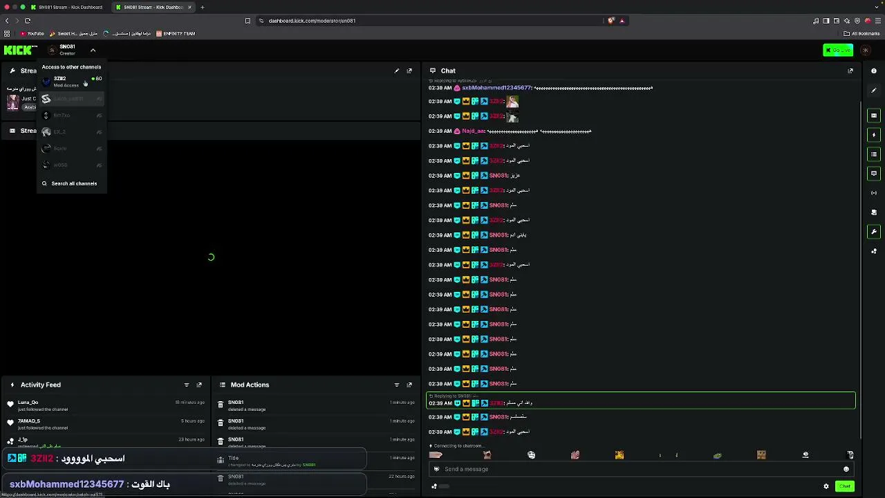Click the chat points icon near the toggle
The image size is (885, 498).
coord(434,486)
